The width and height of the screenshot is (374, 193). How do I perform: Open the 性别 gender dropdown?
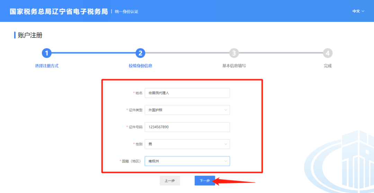[x=187, y=144]
